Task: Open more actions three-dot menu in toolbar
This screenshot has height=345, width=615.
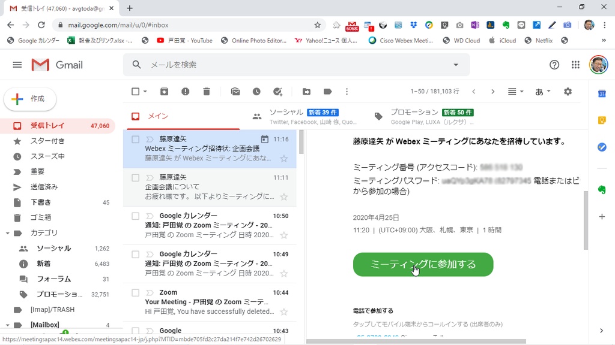Action: [x=347, y=92]
